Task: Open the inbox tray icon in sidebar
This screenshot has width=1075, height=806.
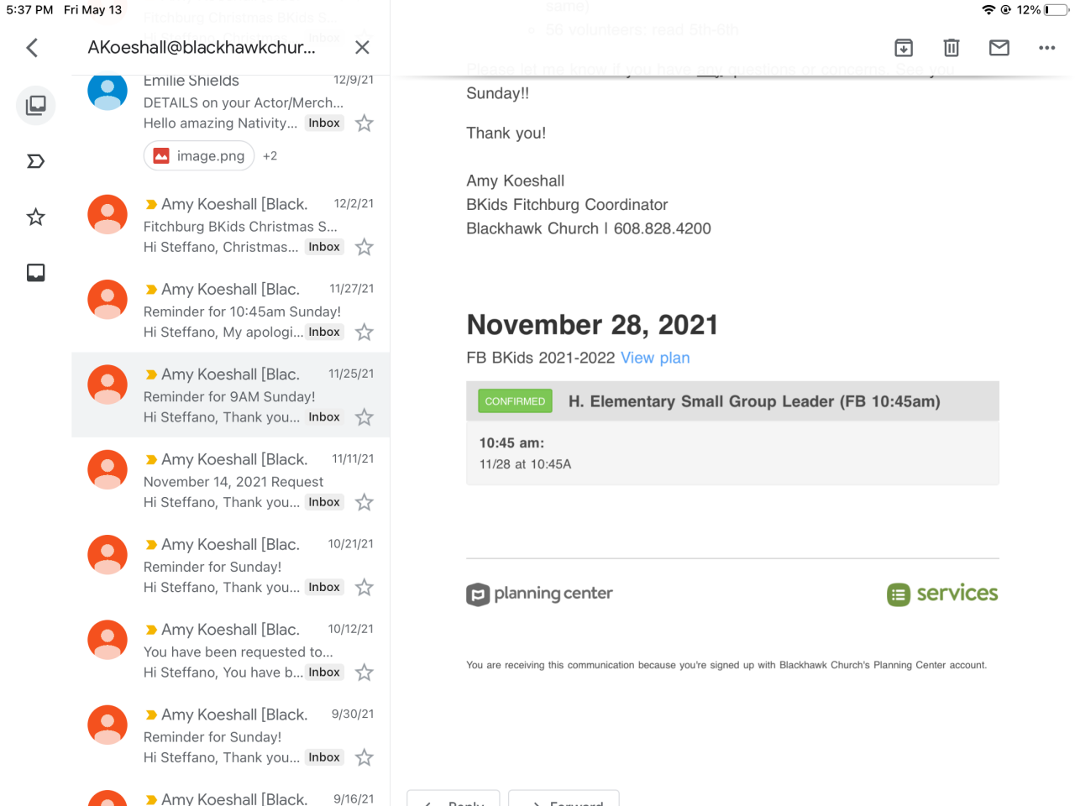Action: (36, 273)
